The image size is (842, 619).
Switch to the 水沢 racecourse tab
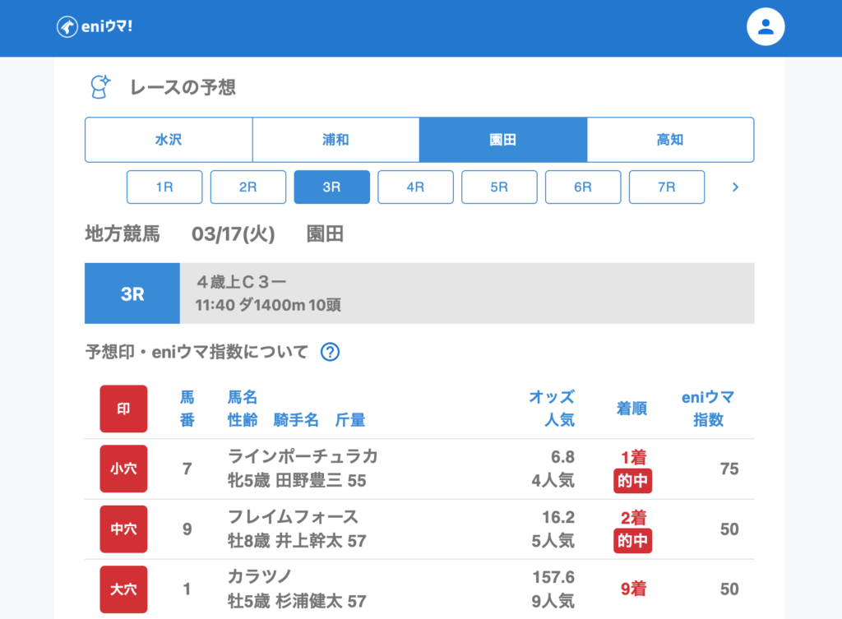click(169, 140)
